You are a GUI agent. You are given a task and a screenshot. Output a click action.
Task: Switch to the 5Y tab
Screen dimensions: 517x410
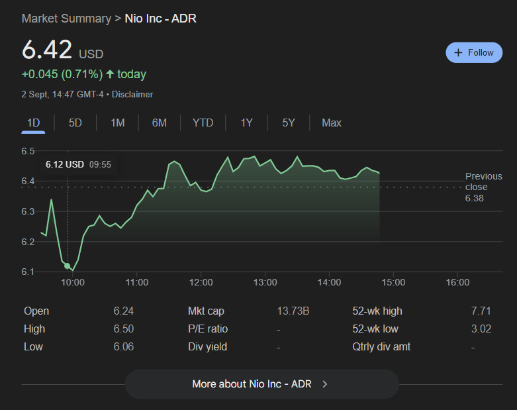click(x=289, y=123)
